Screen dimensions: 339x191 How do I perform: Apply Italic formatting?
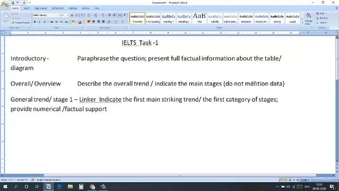click(x=40, y=22)
